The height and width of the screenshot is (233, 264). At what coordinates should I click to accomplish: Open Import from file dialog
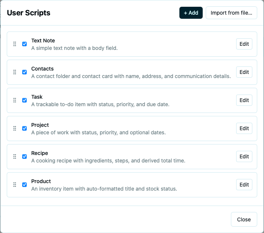(231, 13)
